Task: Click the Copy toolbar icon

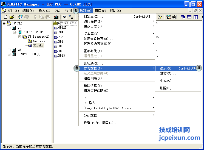Action: click(41, 17)
